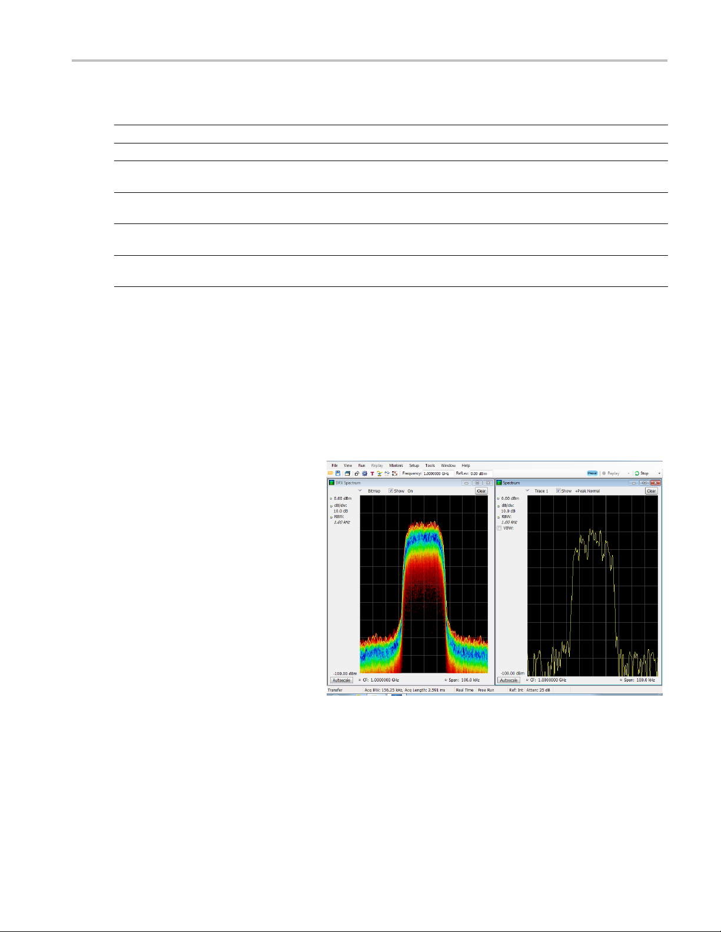Open the Stop button dropdown arrow
The height and width of the screenshot is (932, 721).
[659, 473]
